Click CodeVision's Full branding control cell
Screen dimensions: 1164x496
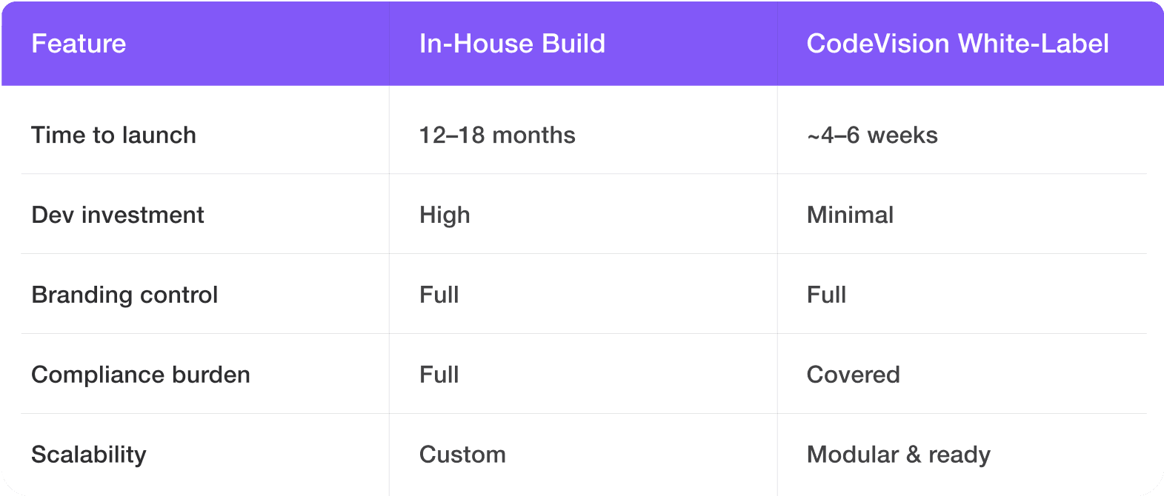pyautogui.click(x=826, y=295)
